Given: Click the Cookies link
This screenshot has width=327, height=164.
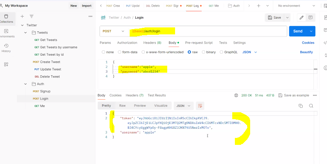Looking at the screenshot, I should 308,43.
